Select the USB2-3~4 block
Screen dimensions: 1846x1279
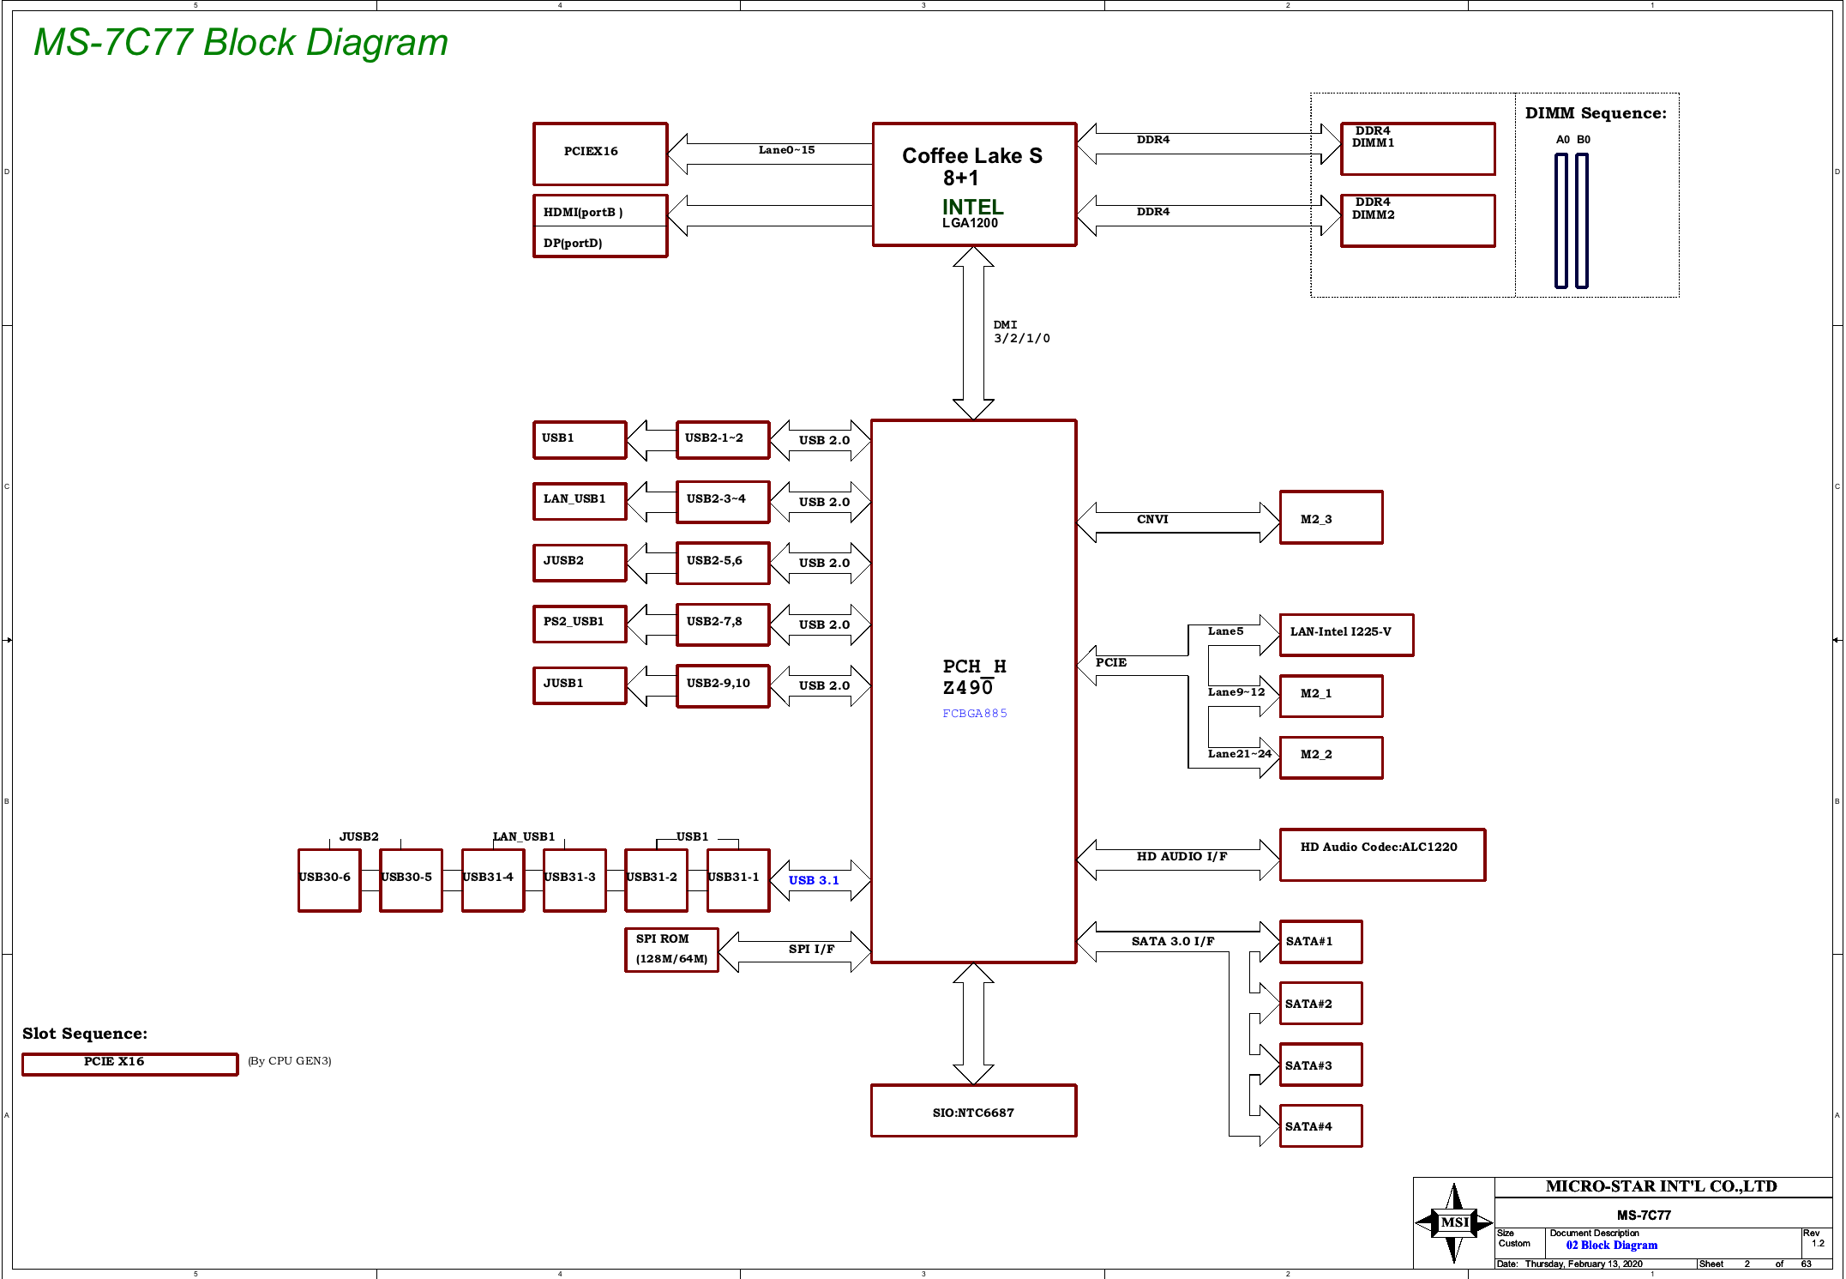coord(723,502)
